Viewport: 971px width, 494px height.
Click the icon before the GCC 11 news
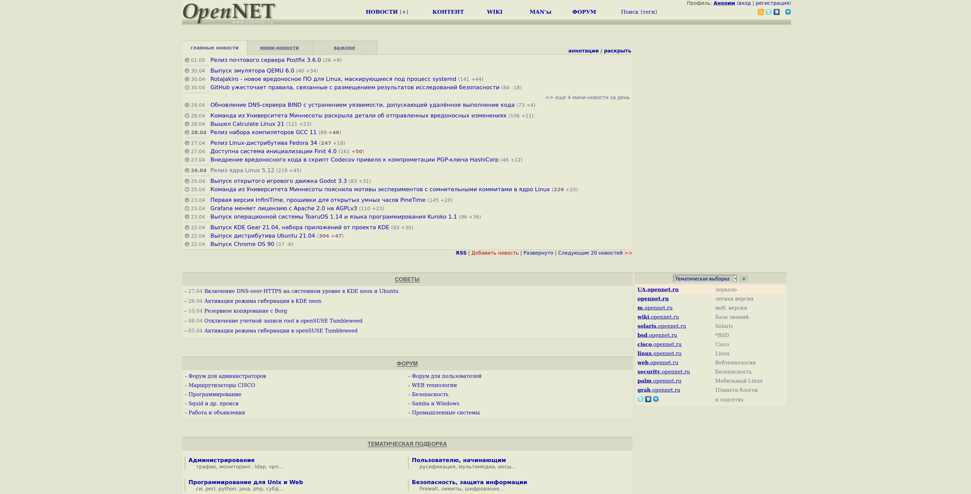(187, 132)
